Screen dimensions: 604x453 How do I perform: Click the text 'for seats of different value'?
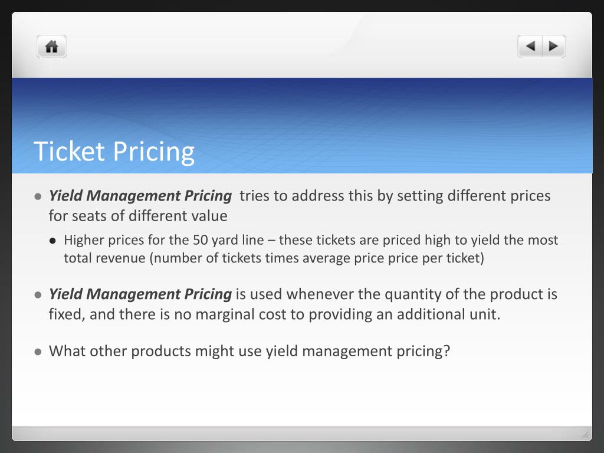(138, 216)
